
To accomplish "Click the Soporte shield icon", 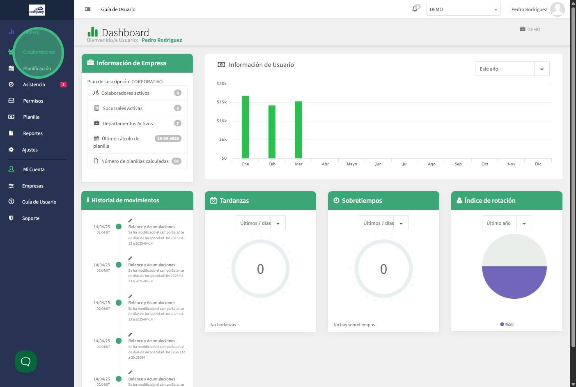I will 11,218.
